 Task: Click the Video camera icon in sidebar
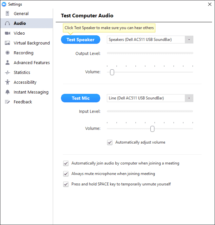click(8, 33)
